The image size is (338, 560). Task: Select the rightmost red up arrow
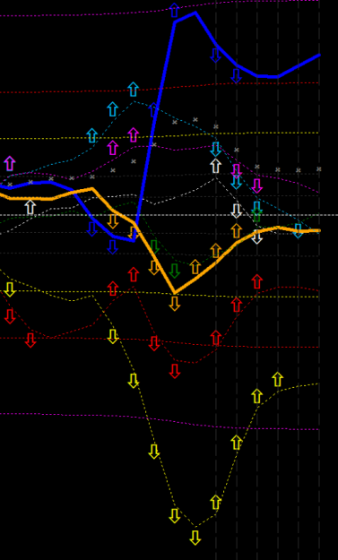pos(257,281)
